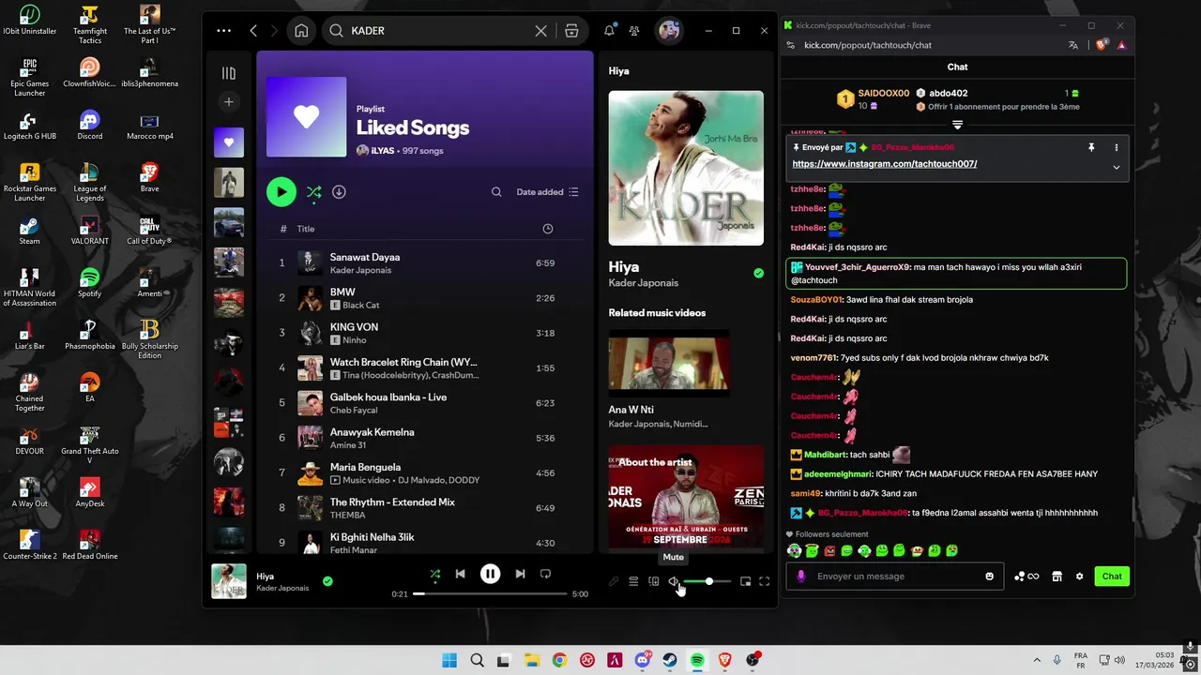Viewport: 1201px width, 675px height.
Task: Enter full screen in the player
Action: point(765,581)
